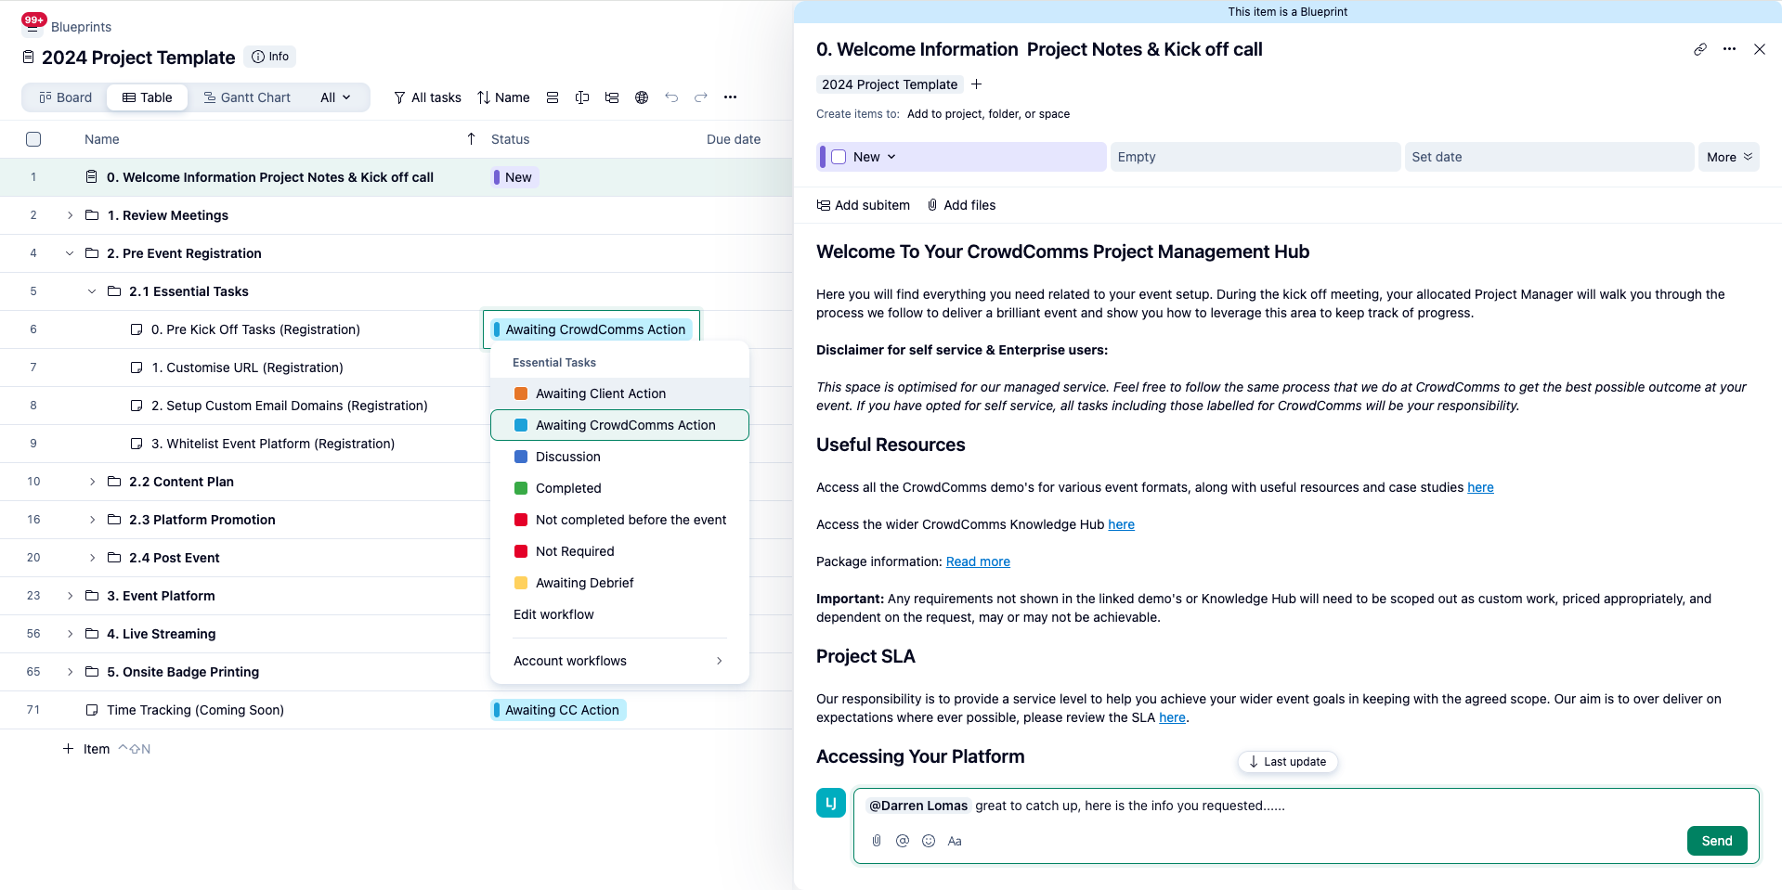1782x890 pixels.
Task: Select Awaiting Client Action from the workflow menu
Action: (x=600, y=393)
